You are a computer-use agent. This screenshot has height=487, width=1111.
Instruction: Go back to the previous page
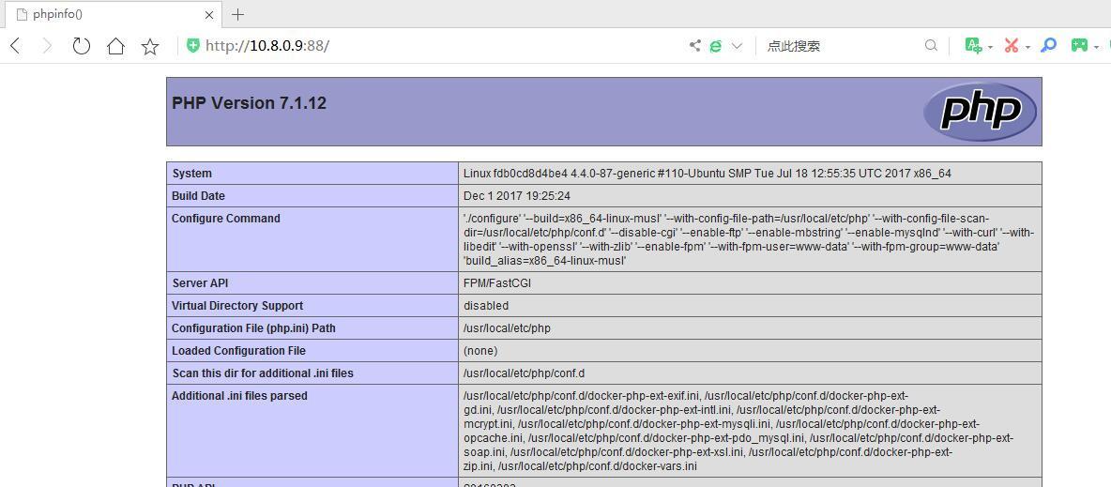(15, 46)
